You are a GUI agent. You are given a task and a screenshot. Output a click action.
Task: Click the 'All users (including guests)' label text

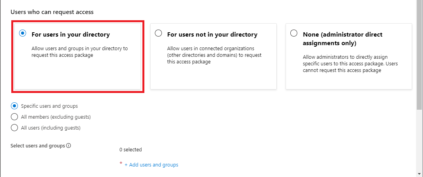[51, 128]
